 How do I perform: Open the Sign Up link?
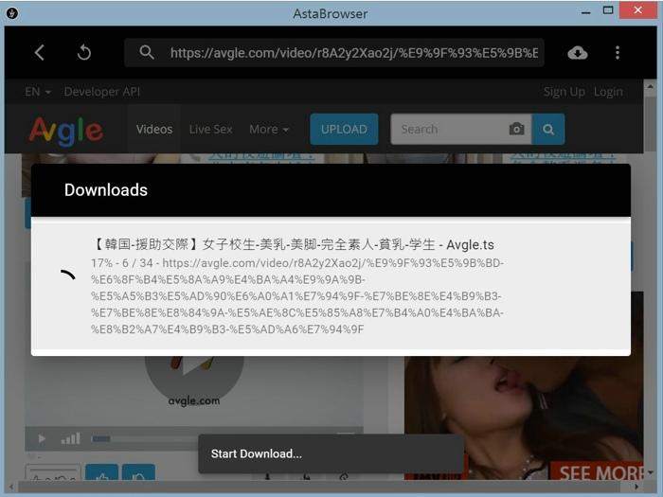564,92
